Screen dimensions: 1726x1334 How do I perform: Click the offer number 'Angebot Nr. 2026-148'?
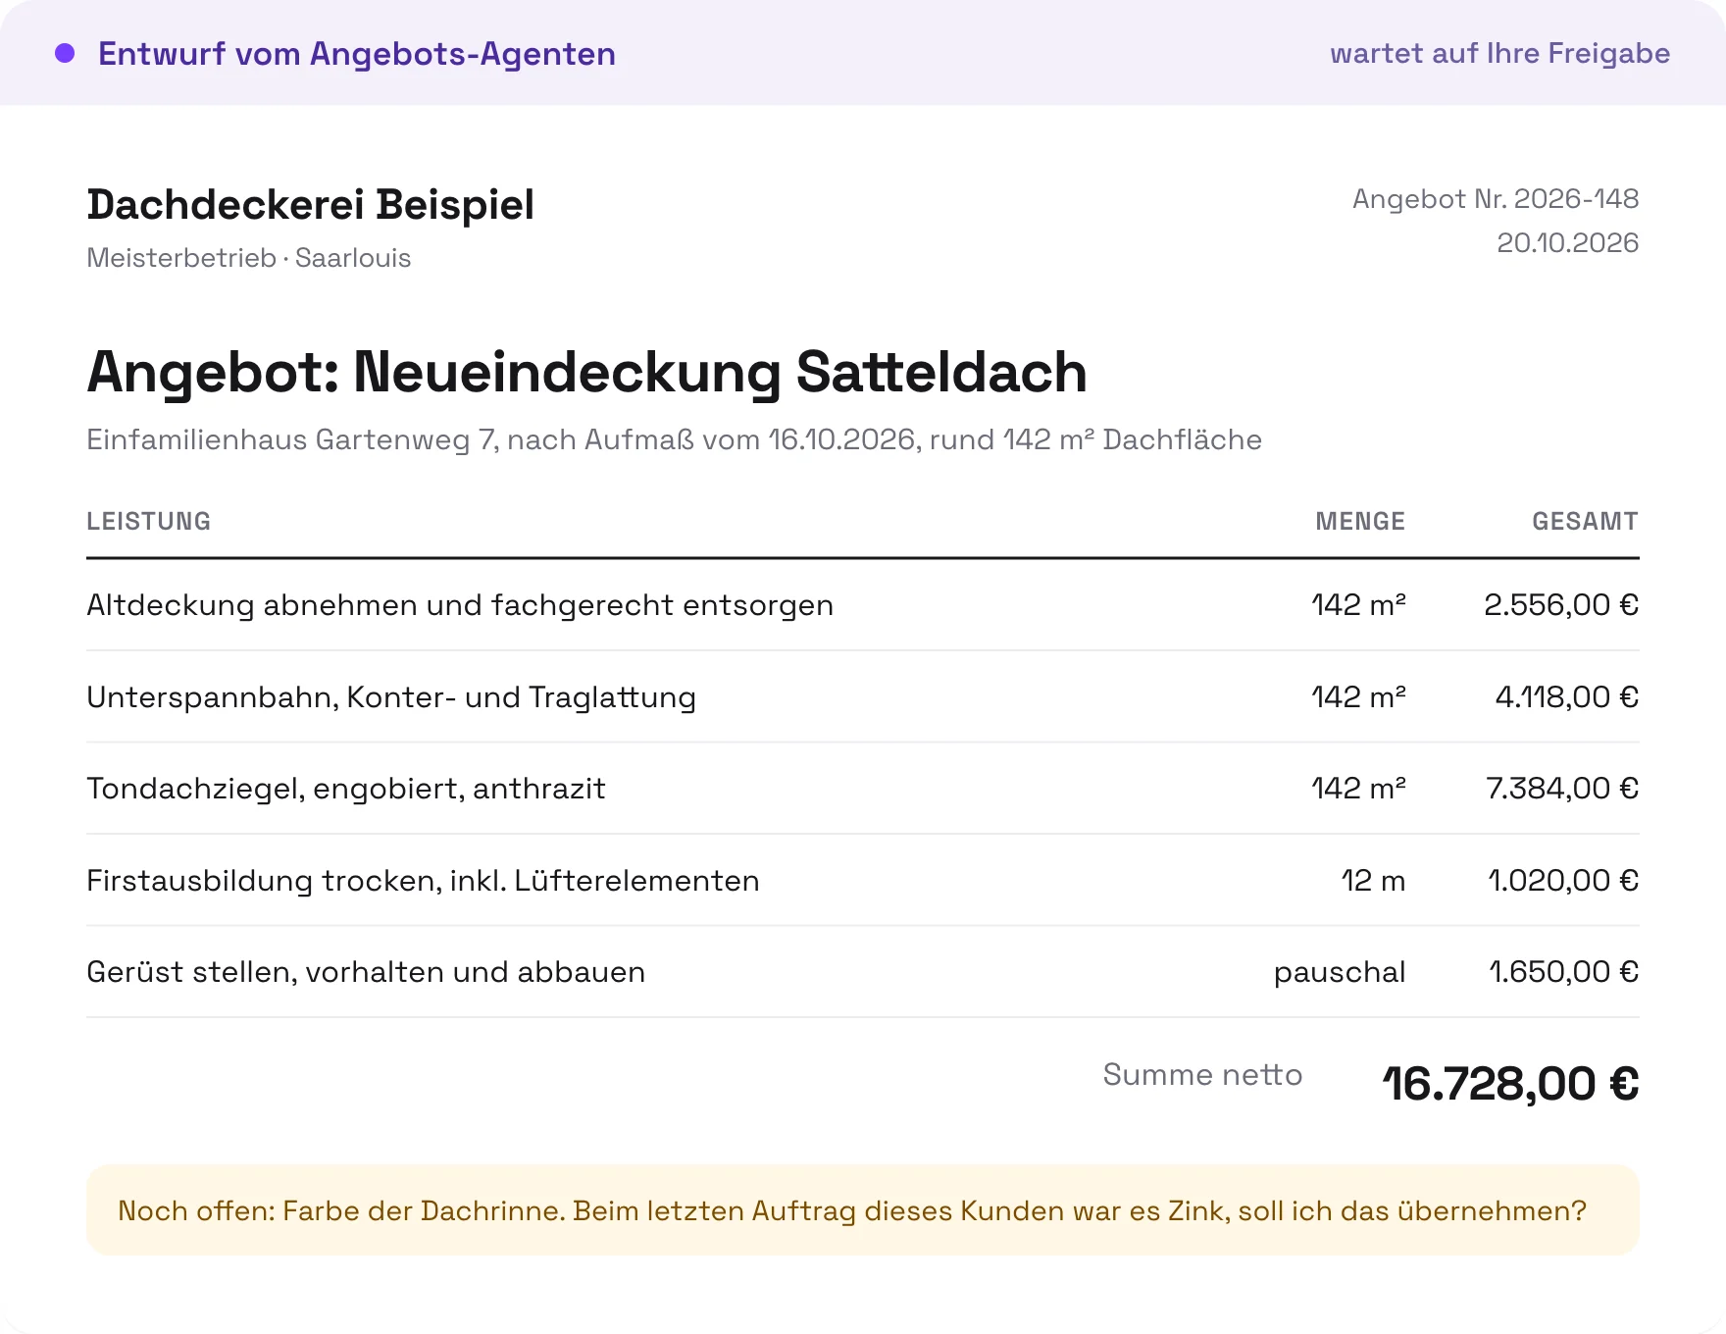pyautogui.click(x=1496, y=199)
